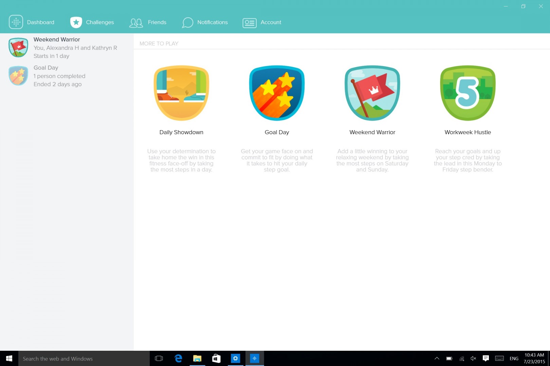Open the Account card icon

[x=250, y=23]
